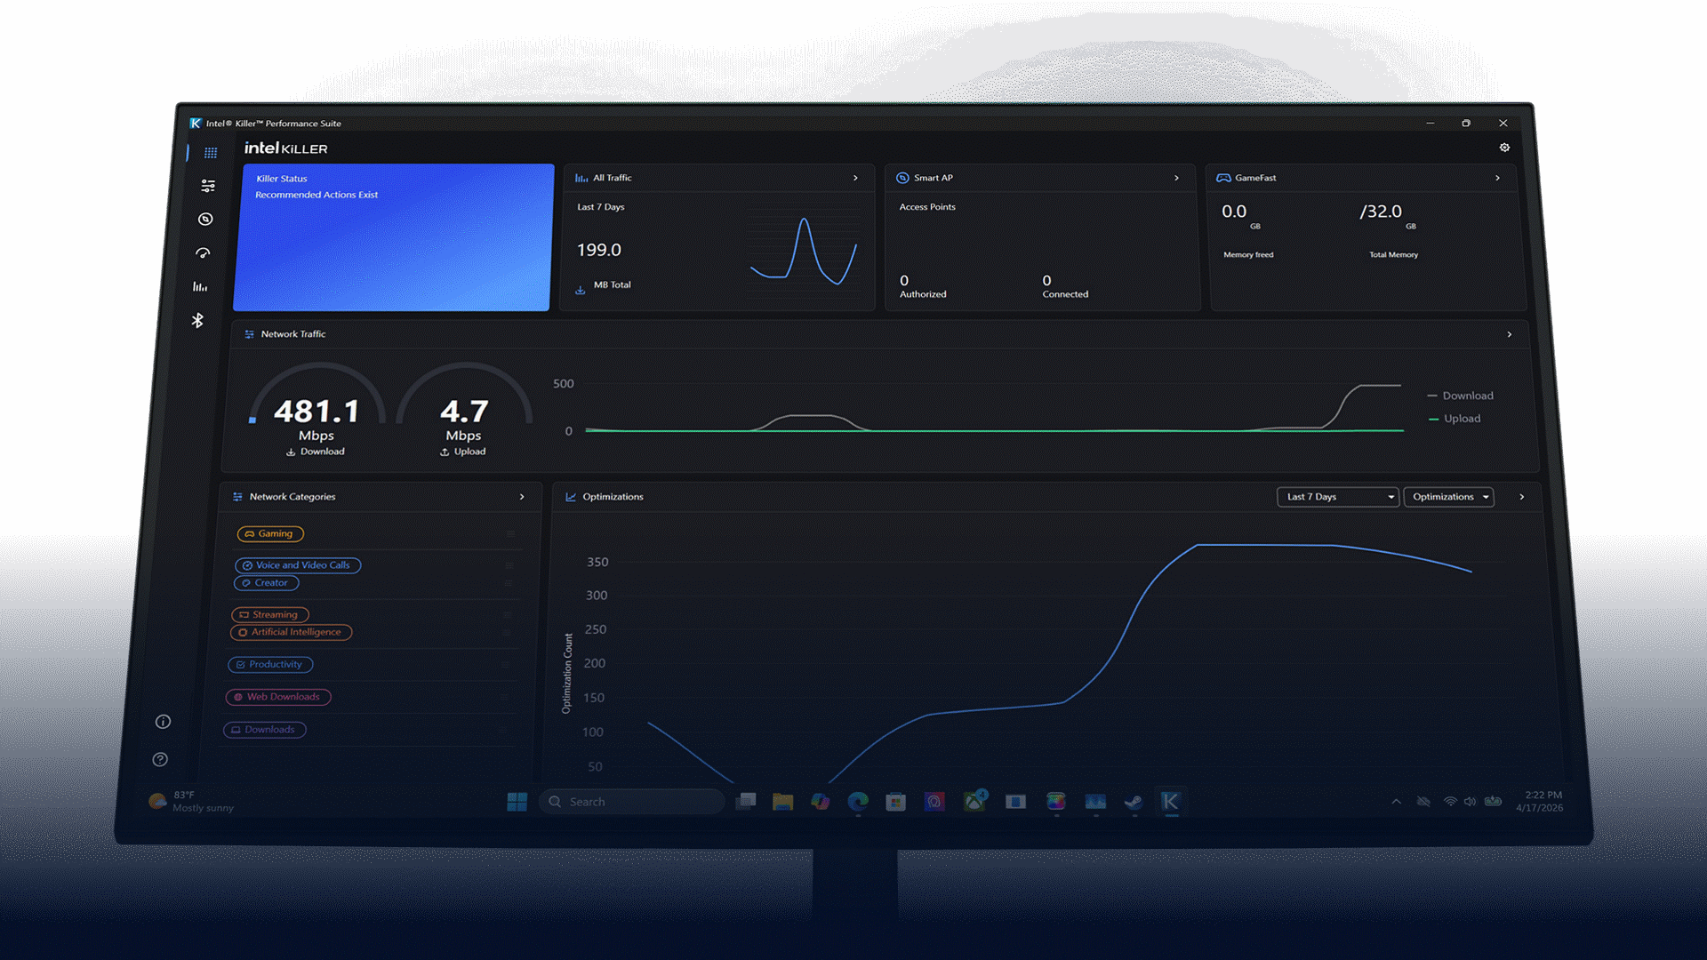Expand the Network Categories panel chevron
The height and width of the screenshot is (960, 1707).
pyautogui.click(x=522, y=497)
